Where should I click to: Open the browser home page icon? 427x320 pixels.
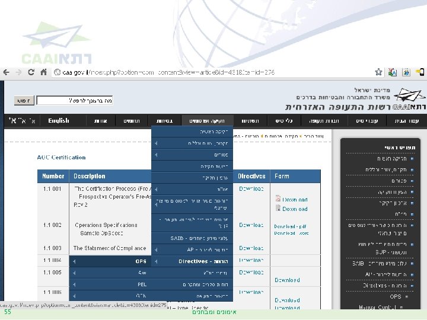tap(43, 72)
